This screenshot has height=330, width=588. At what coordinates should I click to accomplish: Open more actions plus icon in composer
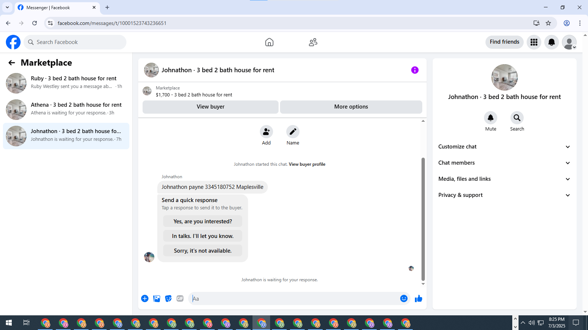point(145,298)
